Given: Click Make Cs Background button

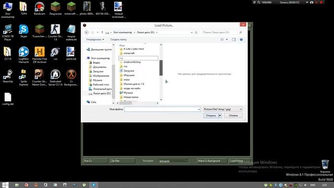Looking at the screenshot, I should tap(212, 161).
